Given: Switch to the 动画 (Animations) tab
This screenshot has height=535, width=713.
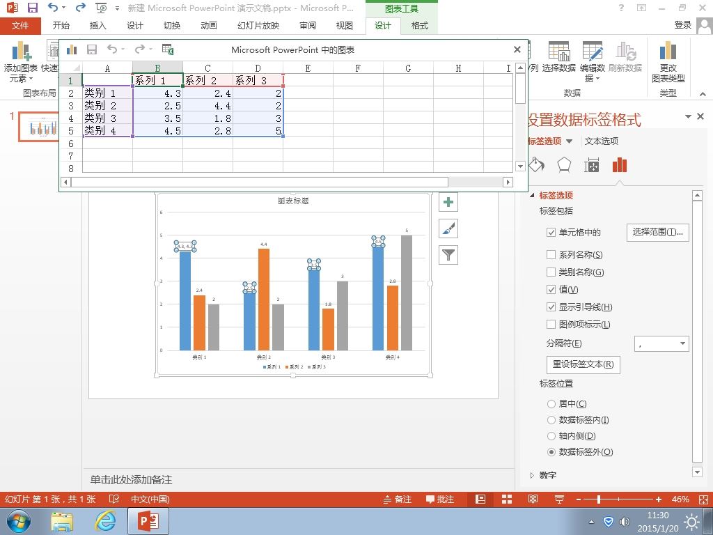Looking at the screenshot, I should (x=209, y=26).
